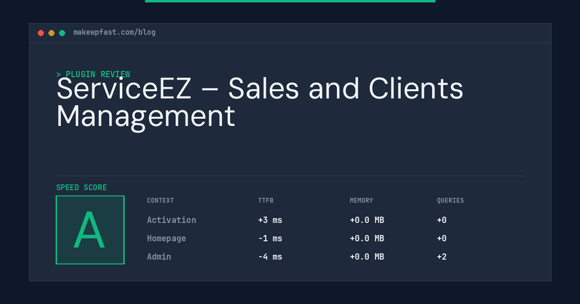Click the Homepage TTFB value -1 ms
The height and width of the screenshot is (304, 580).
270,238
